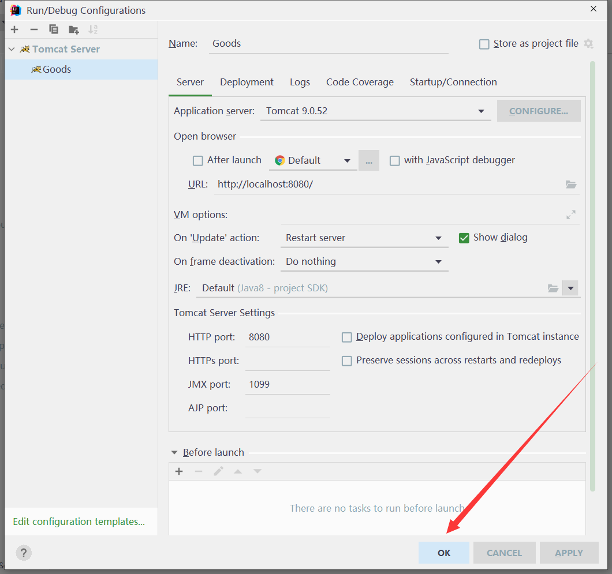
Task: Open On 'Update' action dropdown
Action: pyautogui.click(x=364, y=238)
